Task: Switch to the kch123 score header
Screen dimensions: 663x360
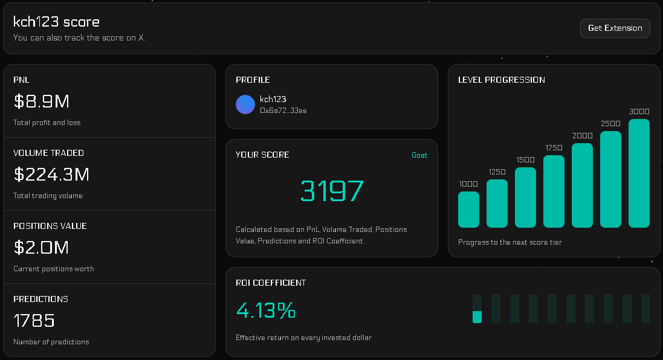Action: click(56, 21)
